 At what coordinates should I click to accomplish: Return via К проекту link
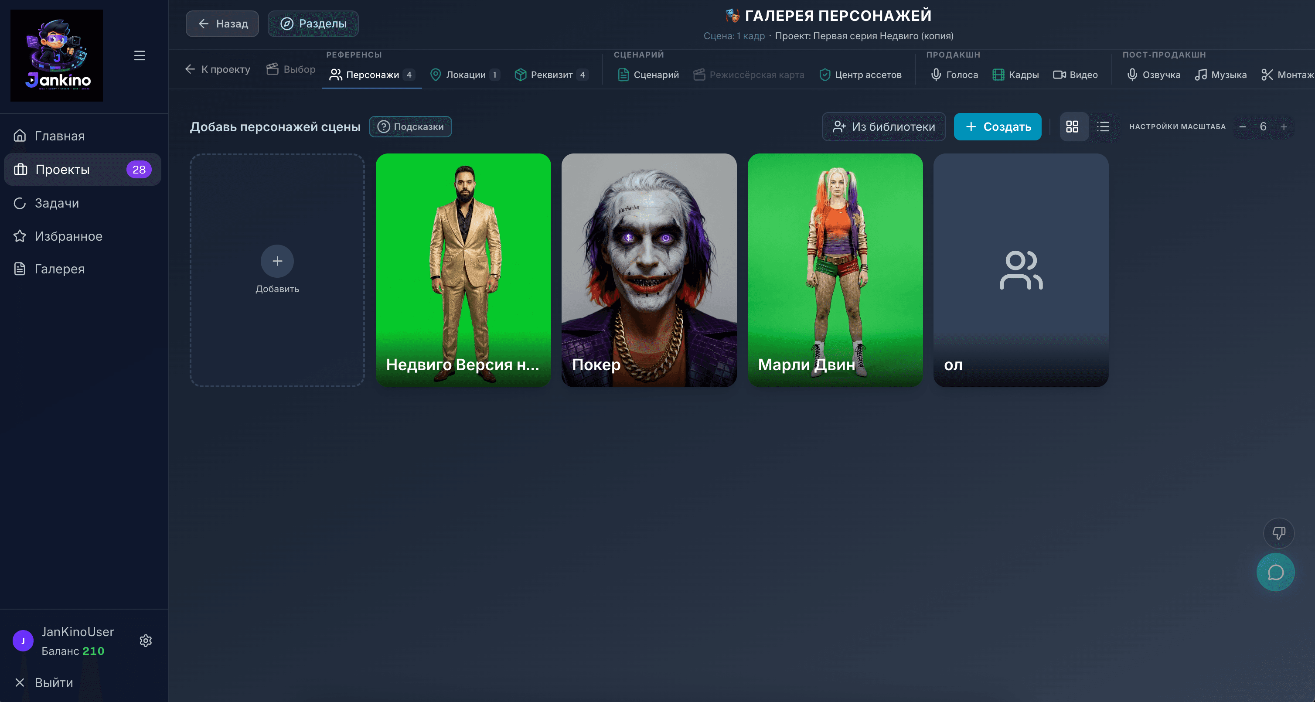pyautogui.click(x=218, y=69)
